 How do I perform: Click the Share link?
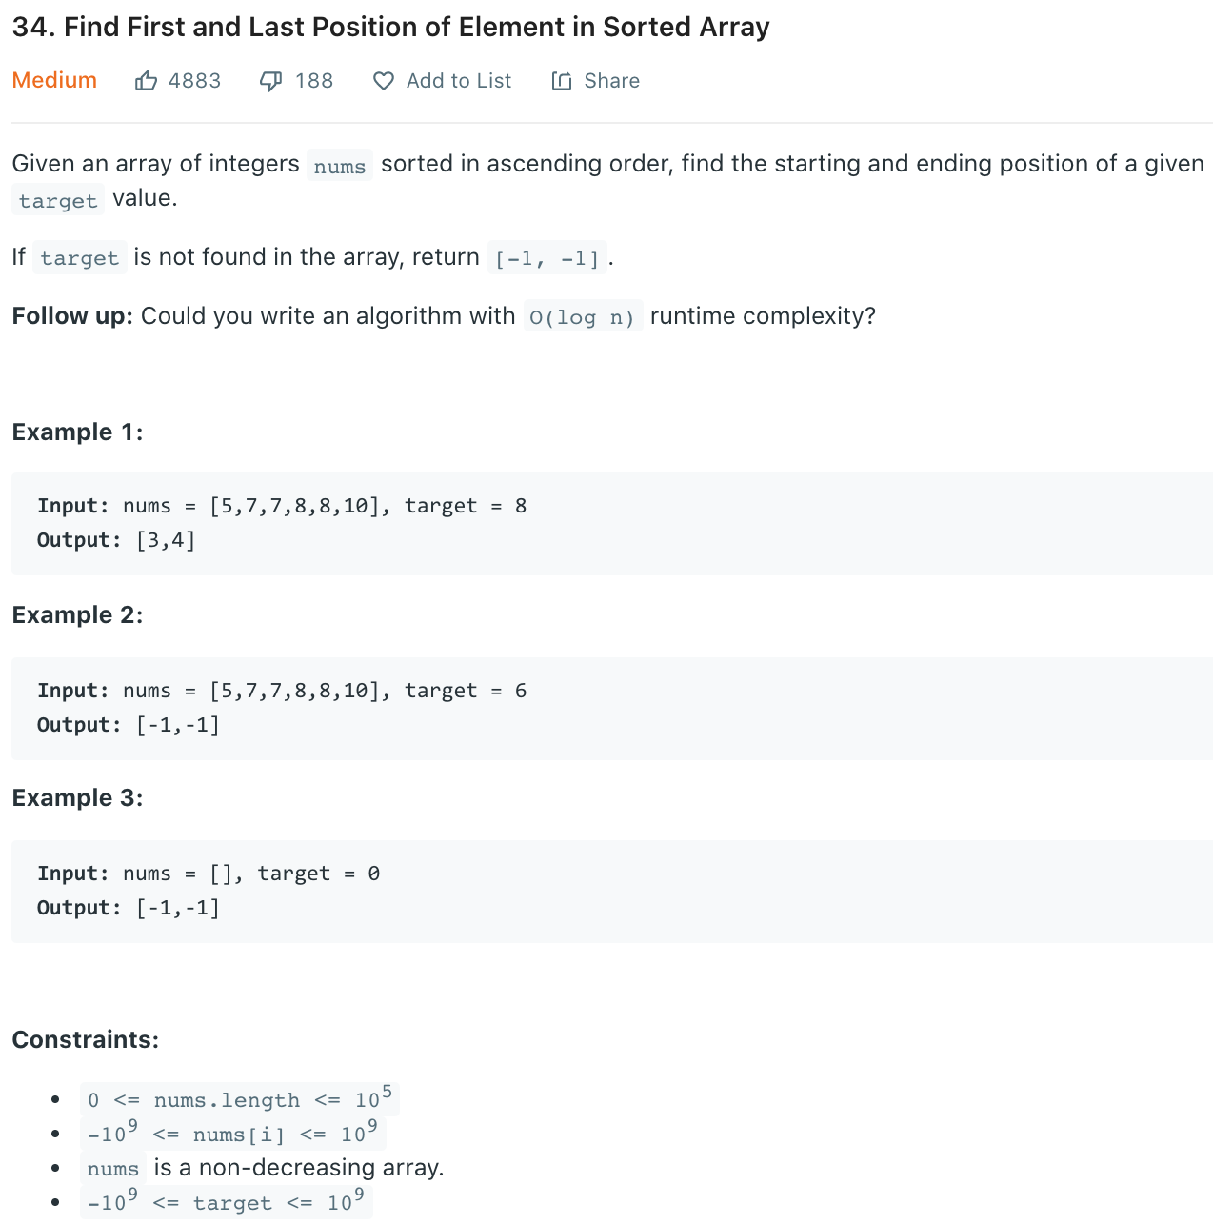tap(611, 81)
